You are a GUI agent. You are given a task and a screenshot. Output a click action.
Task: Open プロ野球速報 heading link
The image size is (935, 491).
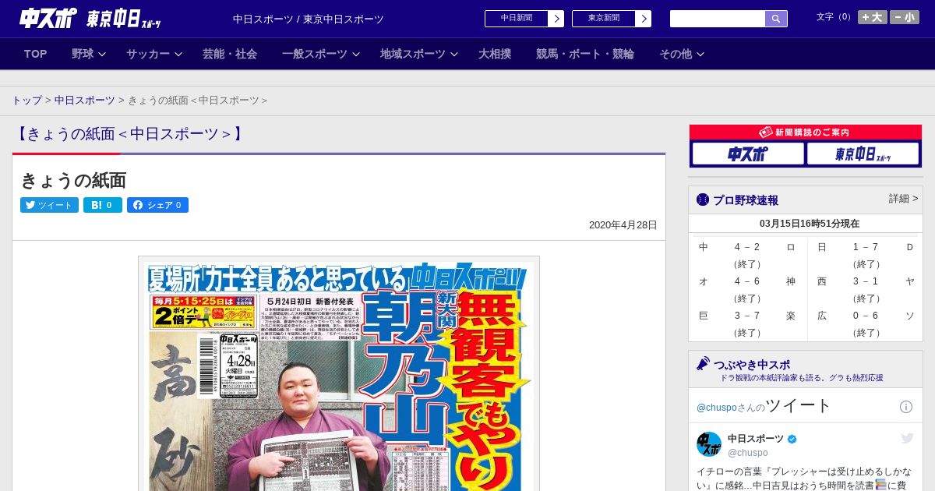pos(746,200)
